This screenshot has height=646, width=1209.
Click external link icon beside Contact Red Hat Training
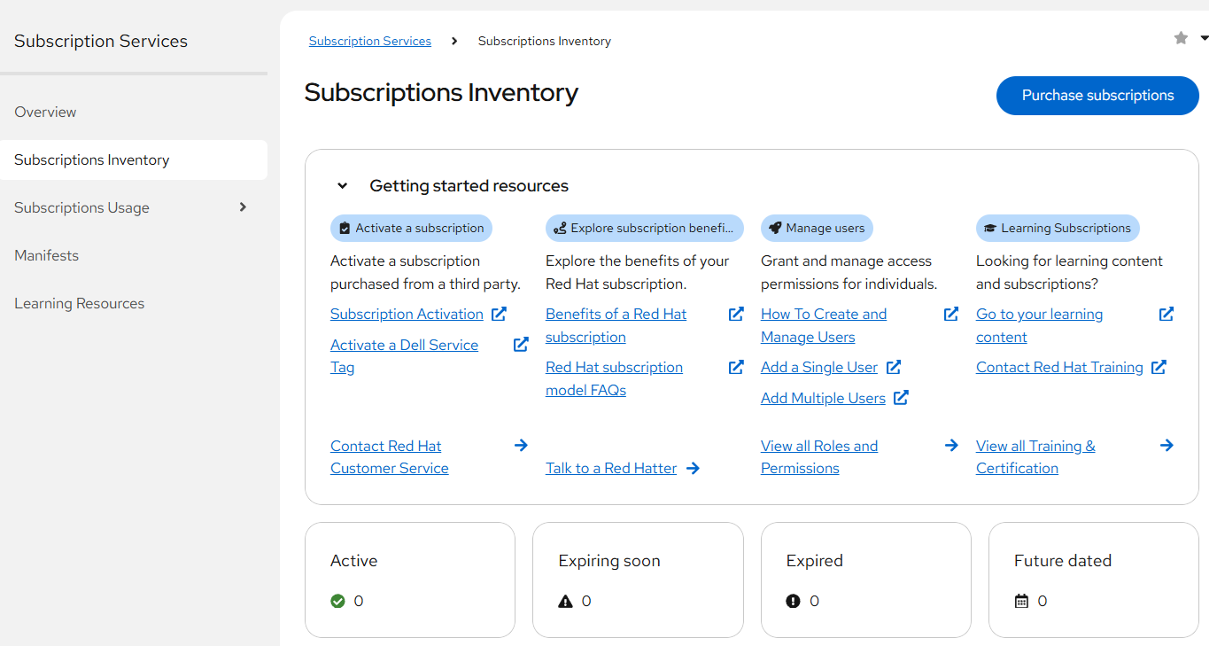[x=1159, y=367]
